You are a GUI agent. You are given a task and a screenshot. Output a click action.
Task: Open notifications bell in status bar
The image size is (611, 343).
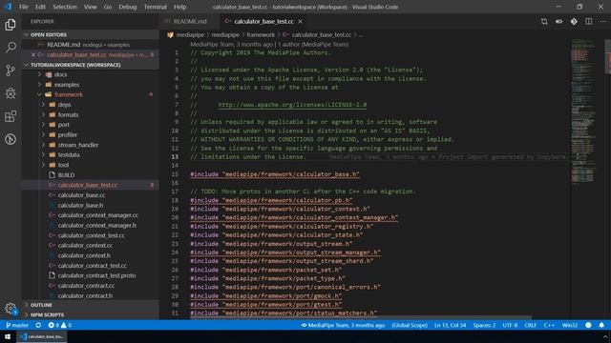[x=601, y=325]
